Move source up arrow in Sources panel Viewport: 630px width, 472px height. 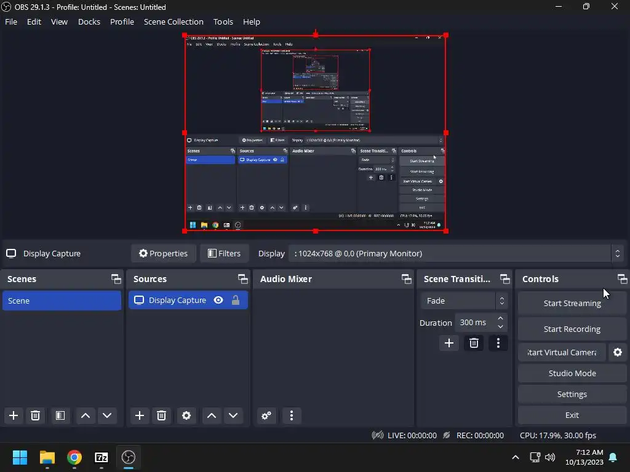point(212,415)
